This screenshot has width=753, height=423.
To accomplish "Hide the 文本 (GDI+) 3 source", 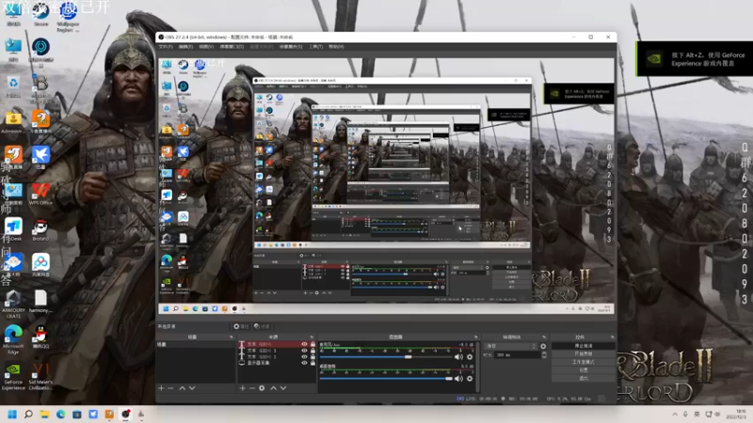I will tap(304, 351).
